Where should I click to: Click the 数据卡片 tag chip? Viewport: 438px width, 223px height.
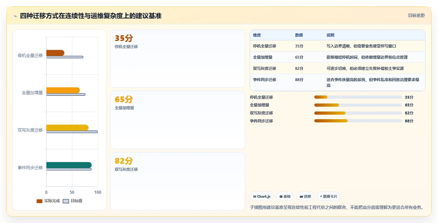(328, 196)
